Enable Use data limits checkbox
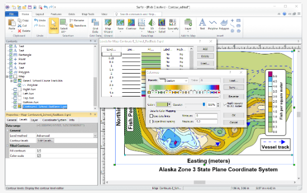Image resolution: width=307 pixels, height=193 pixels. click(x=151, y=116)
